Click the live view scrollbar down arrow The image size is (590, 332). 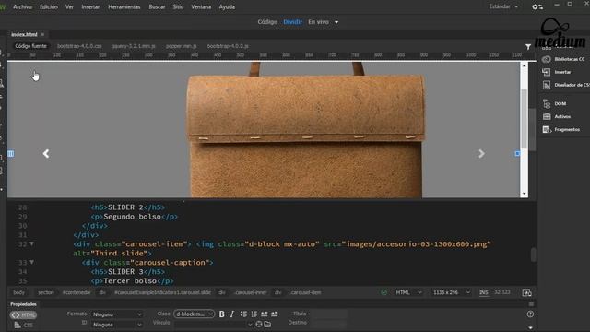pos(524,194)
